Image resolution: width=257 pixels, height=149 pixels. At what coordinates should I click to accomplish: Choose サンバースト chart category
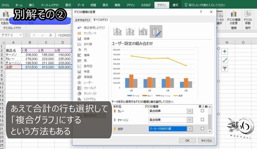(87, 93)
